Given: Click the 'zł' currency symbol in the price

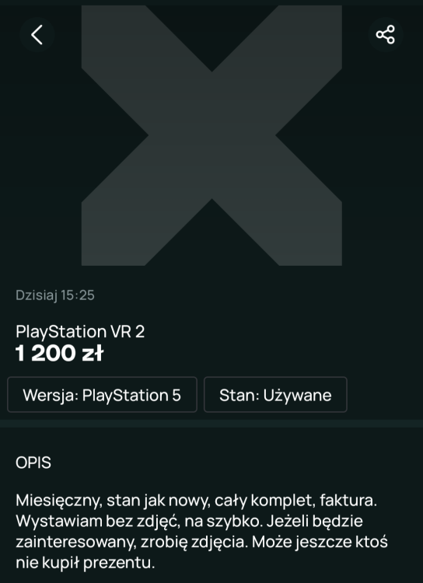Looking at the screenshot, I should click(x=92, y=354).
